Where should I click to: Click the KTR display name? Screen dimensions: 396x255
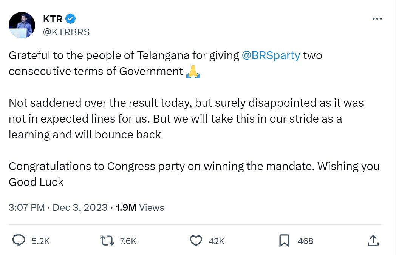click(53, 19)
